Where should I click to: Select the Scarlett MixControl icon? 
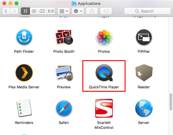click(104, 108)
